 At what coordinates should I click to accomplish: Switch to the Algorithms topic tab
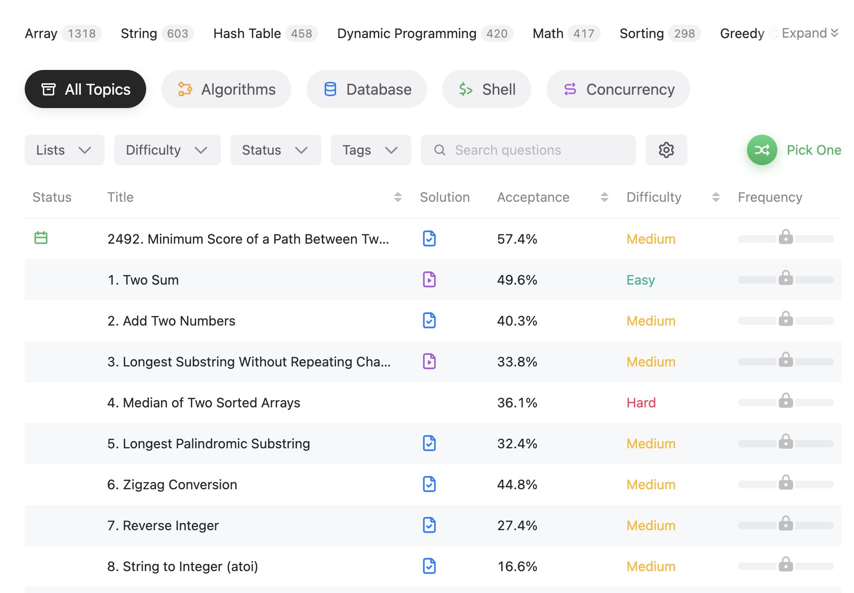coord(226,89)
